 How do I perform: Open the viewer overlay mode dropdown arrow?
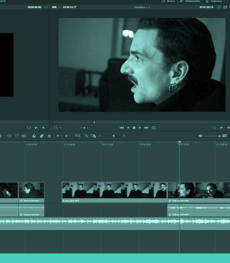(60, 128)
